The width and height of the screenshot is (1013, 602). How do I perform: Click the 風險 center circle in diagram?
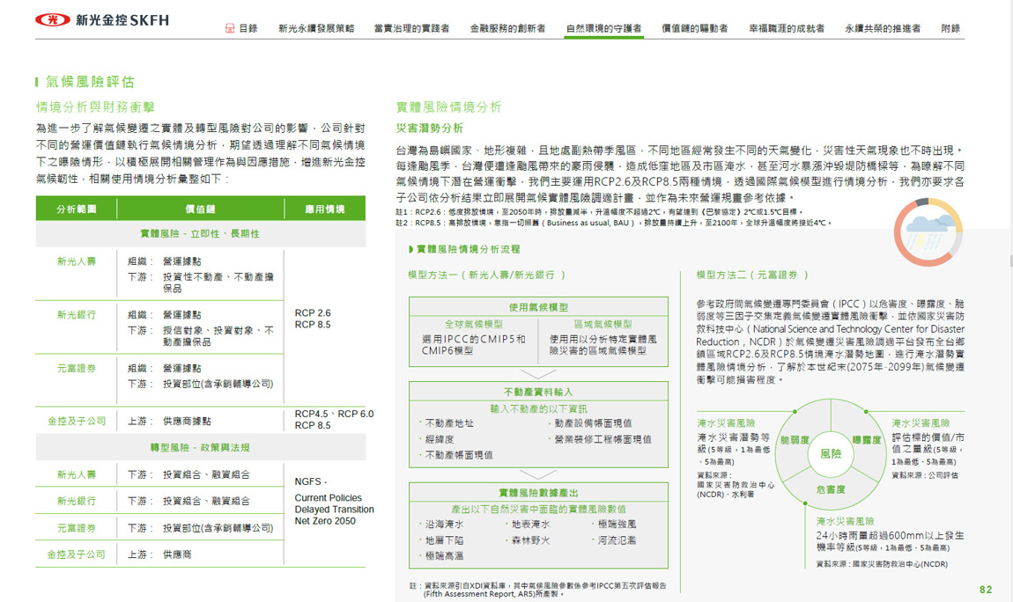pos(830,453)
